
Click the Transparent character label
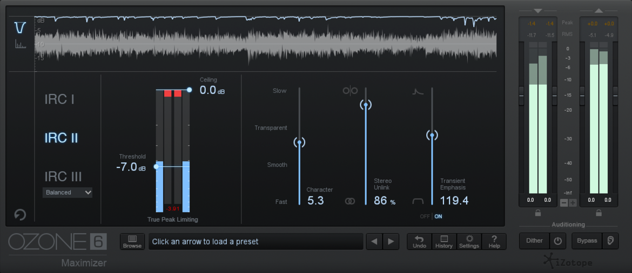click(x=271, y=128)
